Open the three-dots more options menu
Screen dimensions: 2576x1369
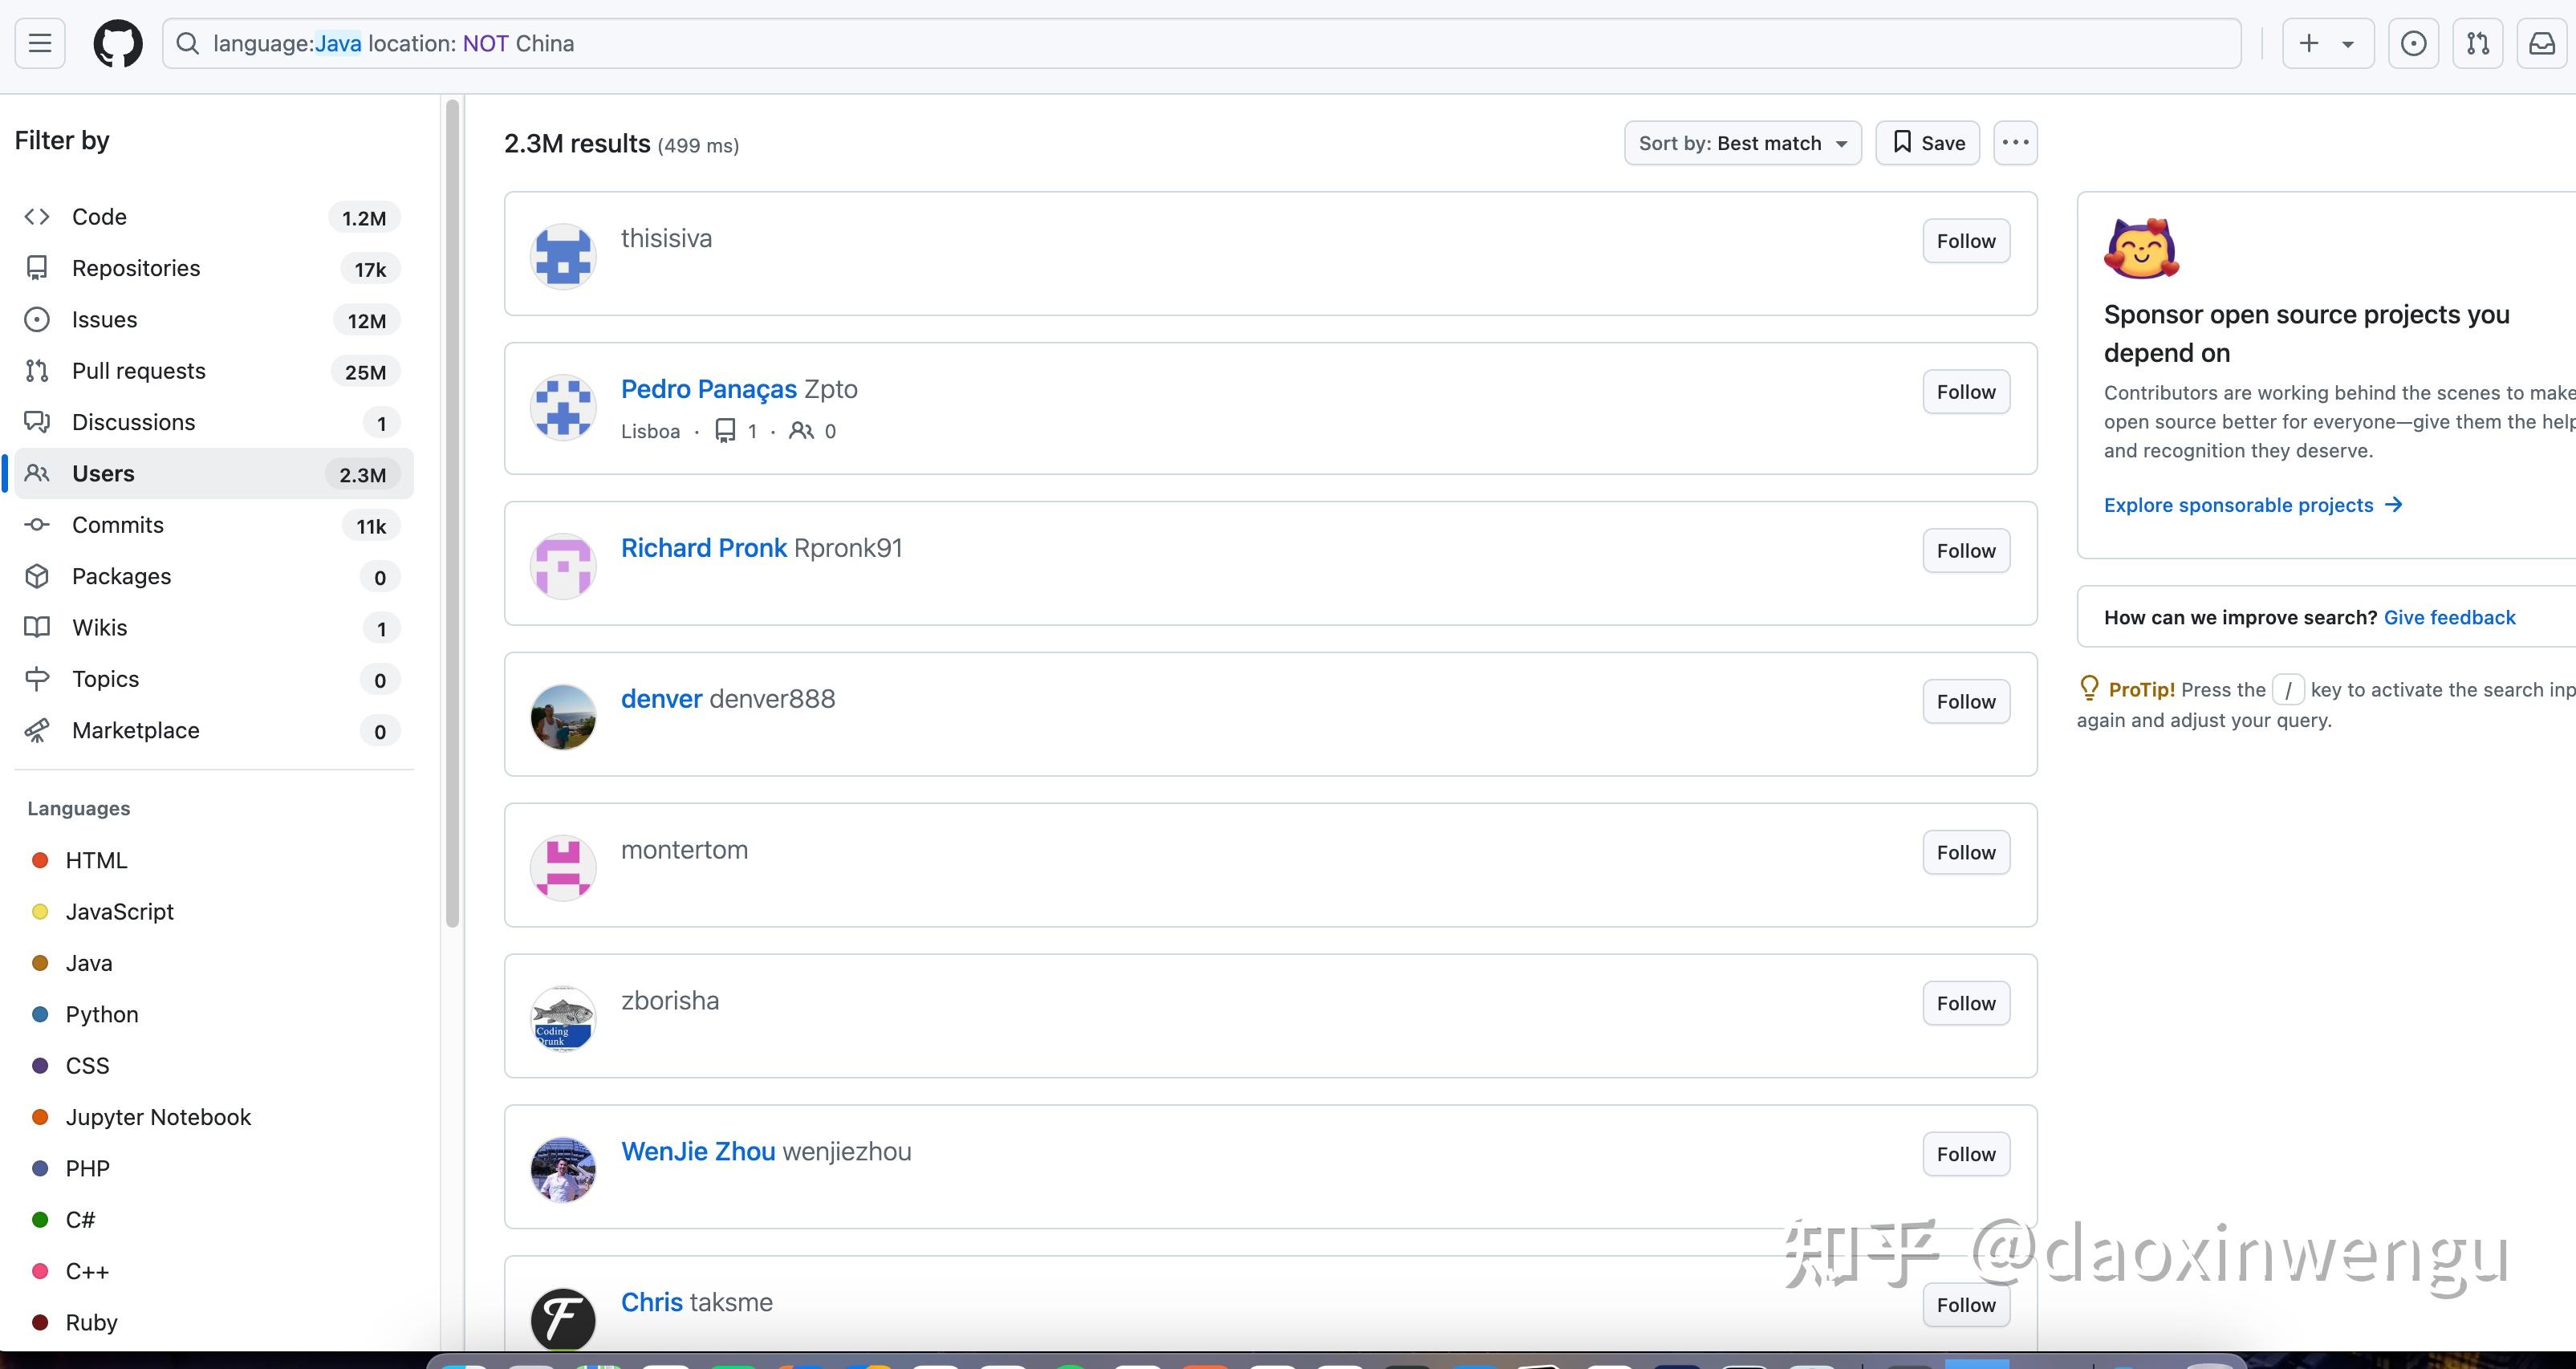[2015, 143]
